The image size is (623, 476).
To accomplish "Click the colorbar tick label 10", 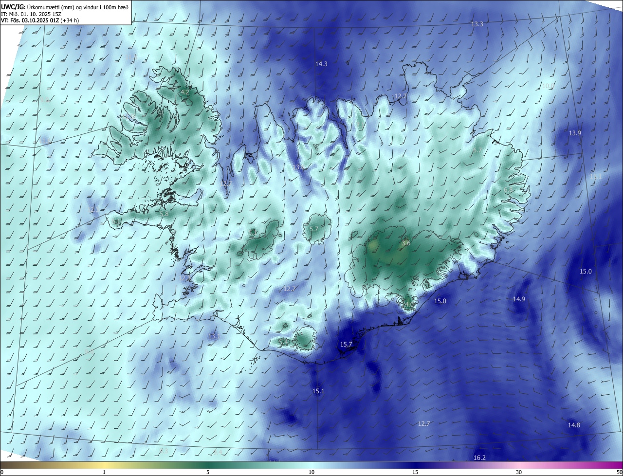I will coord(311,472).
